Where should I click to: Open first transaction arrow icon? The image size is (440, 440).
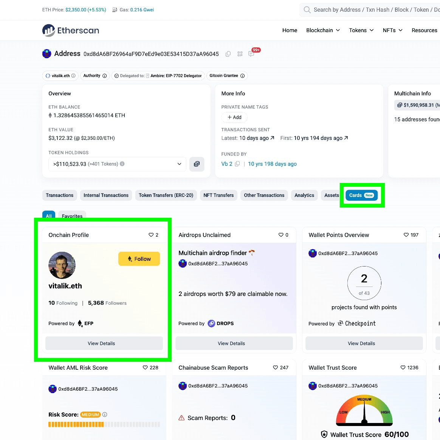(x=346, y=138)
